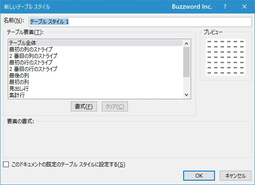Viewport: 255px width, 185px height.
Task: Click the list scroll down arrow
Action: point(187,95)
